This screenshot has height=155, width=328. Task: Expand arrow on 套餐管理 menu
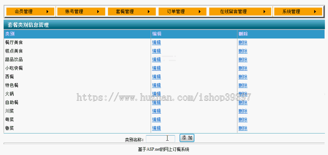point(149,12)
